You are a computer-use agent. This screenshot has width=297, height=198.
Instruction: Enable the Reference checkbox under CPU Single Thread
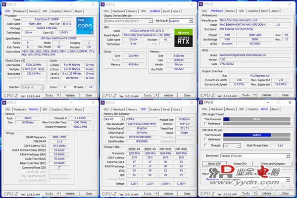[206, 123]
